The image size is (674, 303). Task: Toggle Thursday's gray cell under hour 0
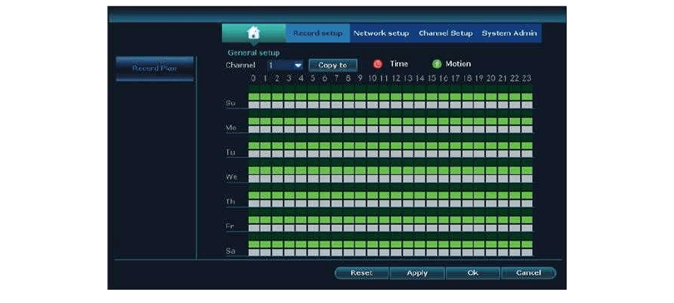tap(254, 203)
